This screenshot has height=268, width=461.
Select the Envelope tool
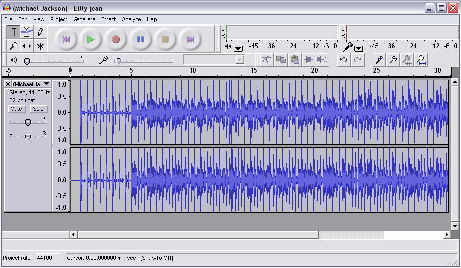(27, 32)
